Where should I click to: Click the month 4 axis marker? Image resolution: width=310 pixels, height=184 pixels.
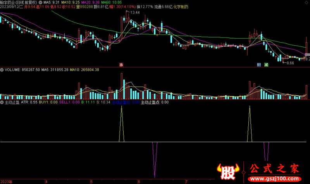46,182
